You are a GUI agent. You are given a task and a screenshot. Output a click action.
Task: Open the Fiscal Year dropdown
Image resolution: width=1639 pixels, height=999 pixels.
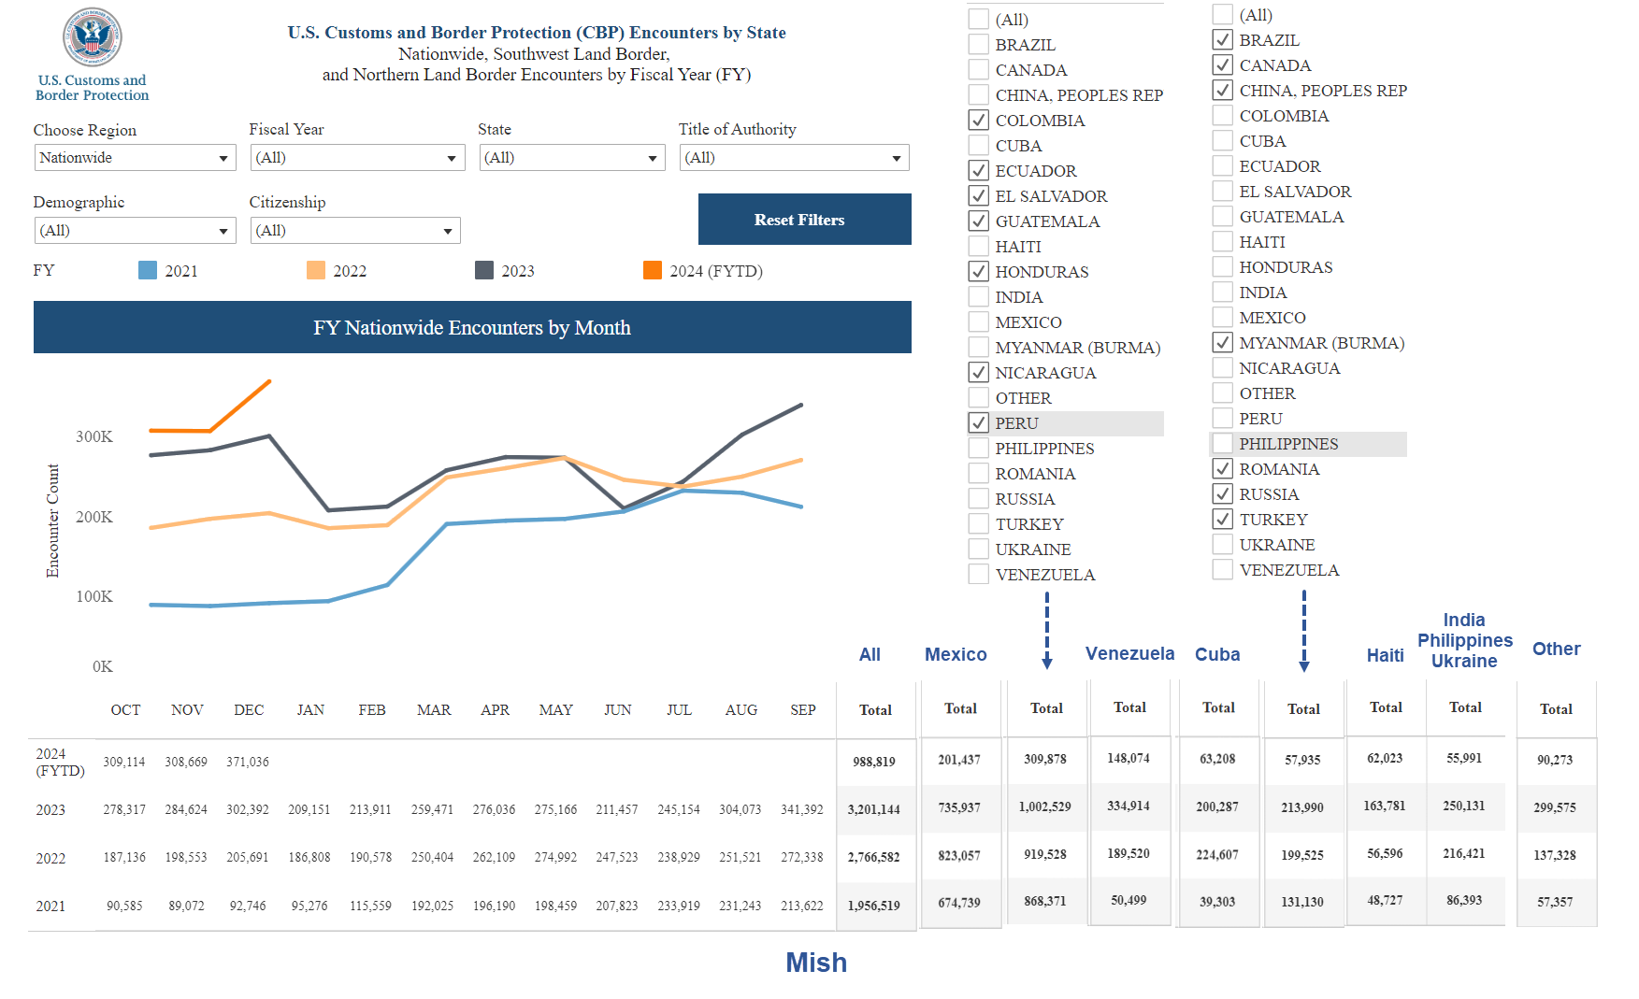[x=357, y=157]
